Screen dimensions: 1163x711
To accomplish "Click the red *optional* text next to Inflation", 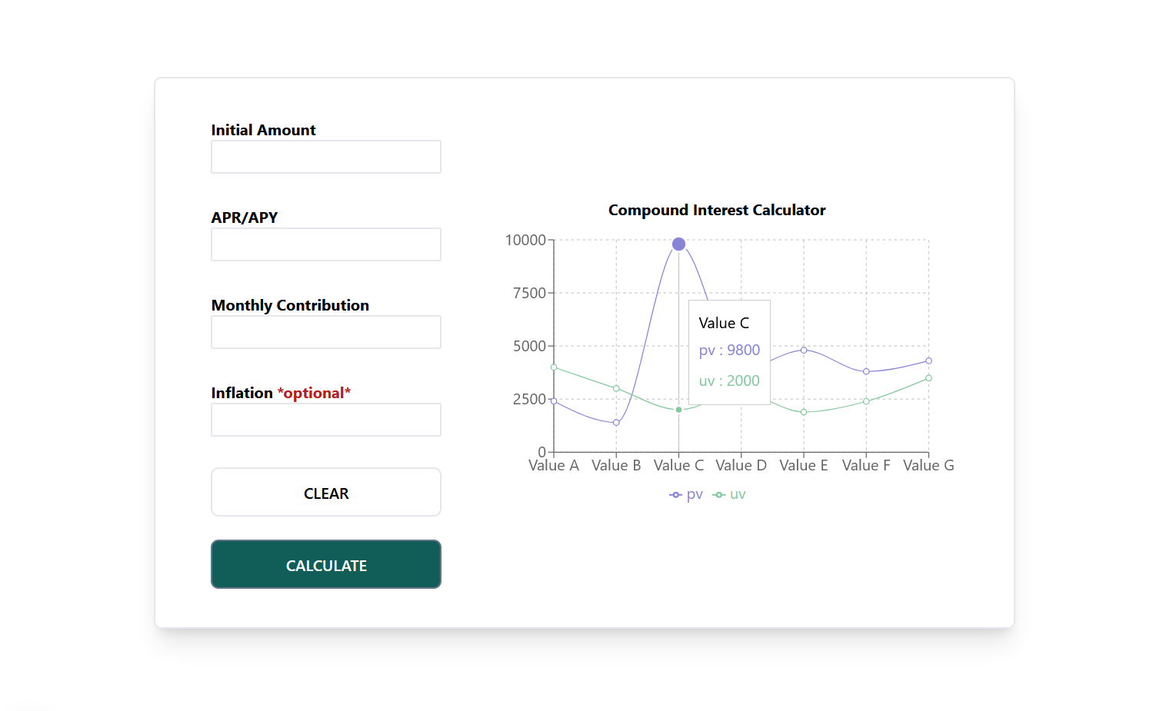I will point(314,393).
